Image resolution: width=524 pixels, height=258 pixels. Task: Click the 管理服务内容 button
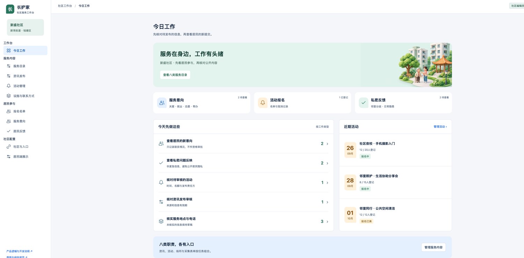[433, 247]
